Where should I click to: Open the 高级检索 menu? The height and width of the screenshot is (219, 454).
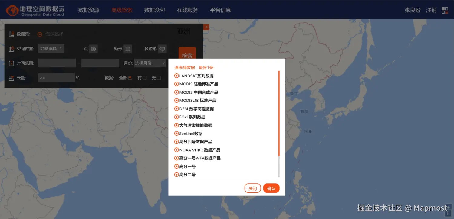pyautogui.click(x=122, y=10)
